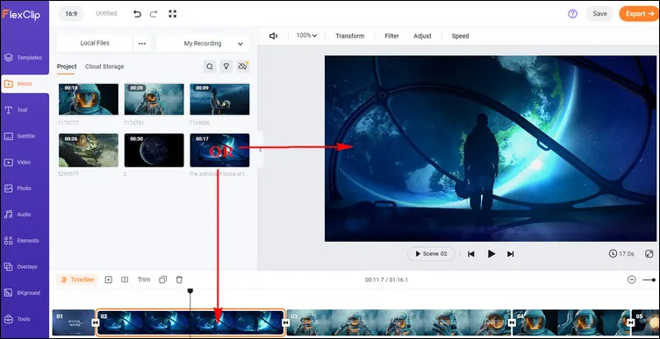Click the Trim button
Screen dimensions: 660x339
[x=144, y=279]
